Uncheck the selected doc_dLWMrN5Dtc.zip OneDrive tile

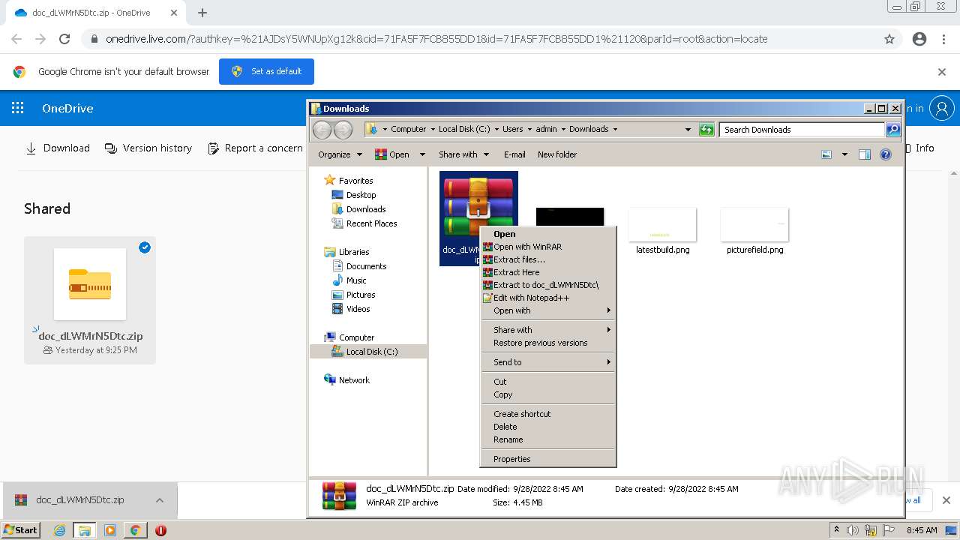(145, 247)
